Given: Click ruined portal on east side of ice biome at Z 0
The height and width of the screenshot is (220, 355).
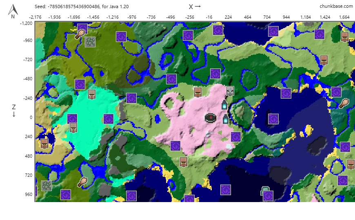Looking at the screenshot, I should tap(108, 119).
